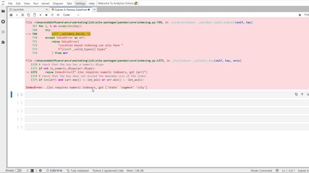
Task: Duplicate the active cell with copy icon
Action: (x=296, y=94)
